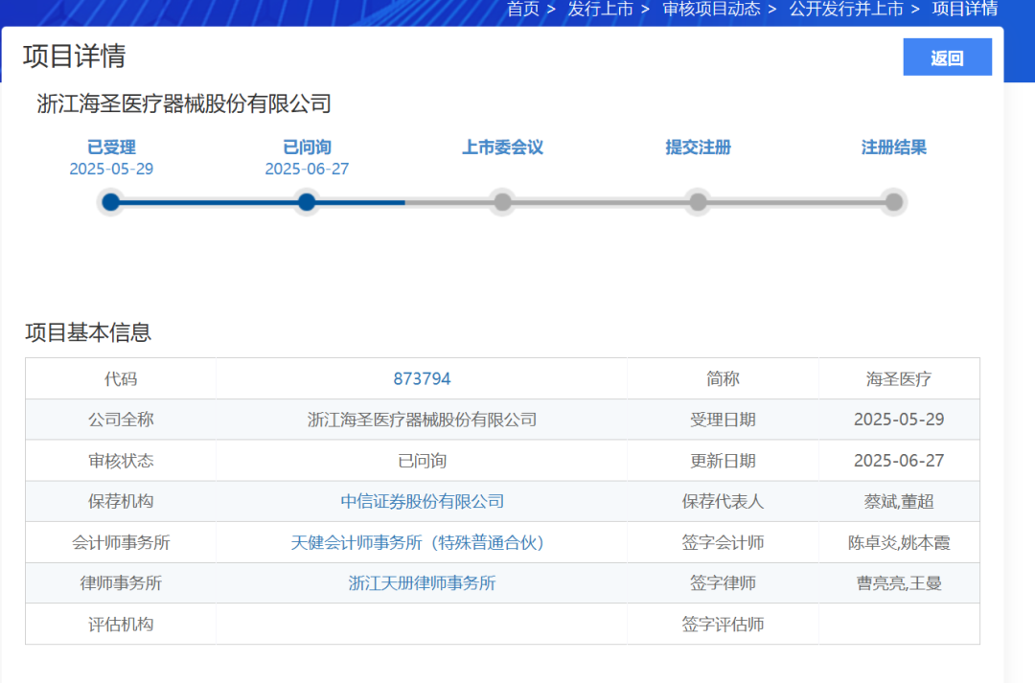
Task: Click the 代码 label cell
Action: 120,378
